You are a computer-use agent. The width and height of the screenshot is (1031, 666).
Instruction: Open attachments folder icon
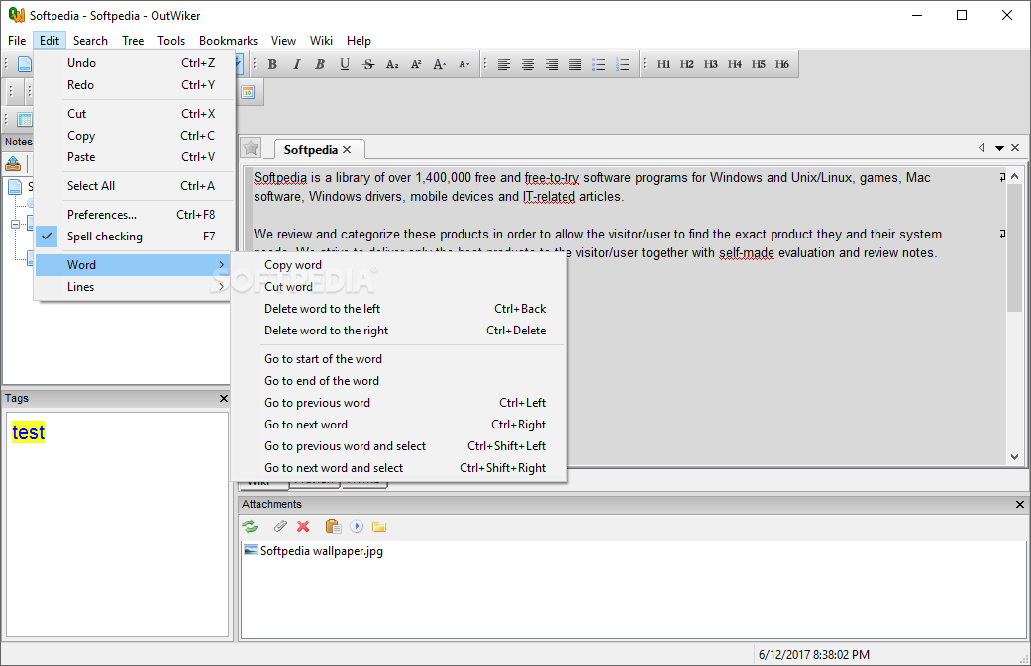379,526
